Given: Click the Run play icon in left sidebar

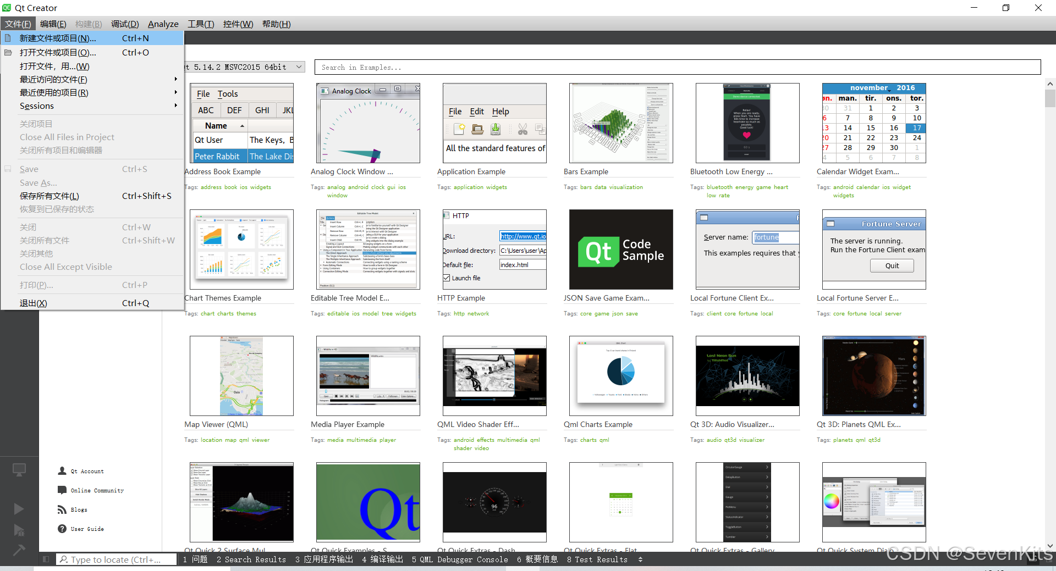Looking at the screenshot, I should (x=19, y=509).
